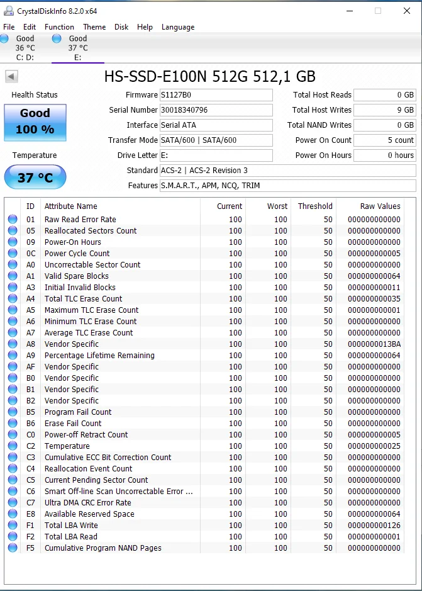
Task: Open the Help menu
Action: (x=145, y=27)
